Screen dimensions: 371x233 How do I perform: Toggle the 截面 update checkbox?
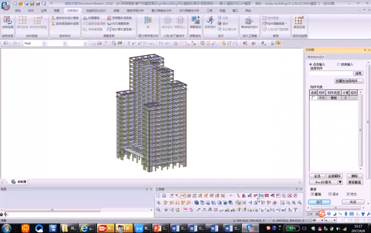pyautogui.click(x=312, y=194)
